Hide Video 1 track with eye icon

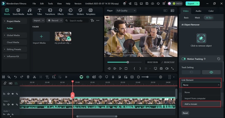pos(13,104)
